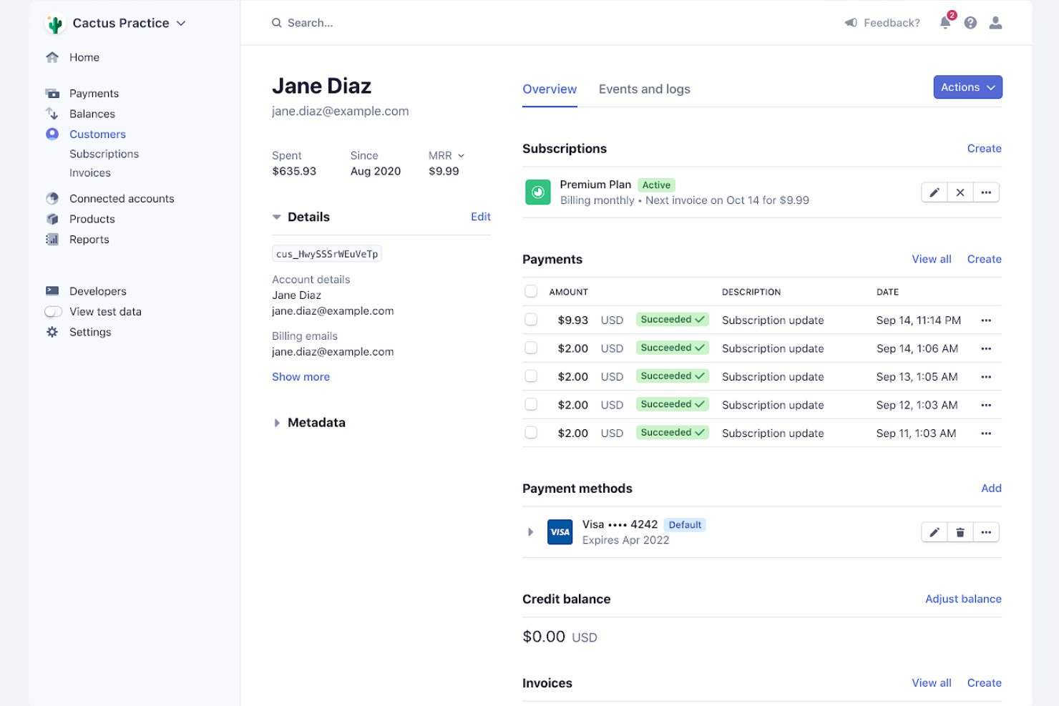The image size is (1059, 706).
Task: Toggle View test data switch
Action: coord(53,312)
